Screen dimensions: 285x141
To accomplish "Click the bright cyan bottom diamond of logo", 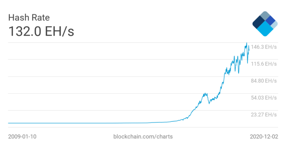I will (x=265, y=30).
